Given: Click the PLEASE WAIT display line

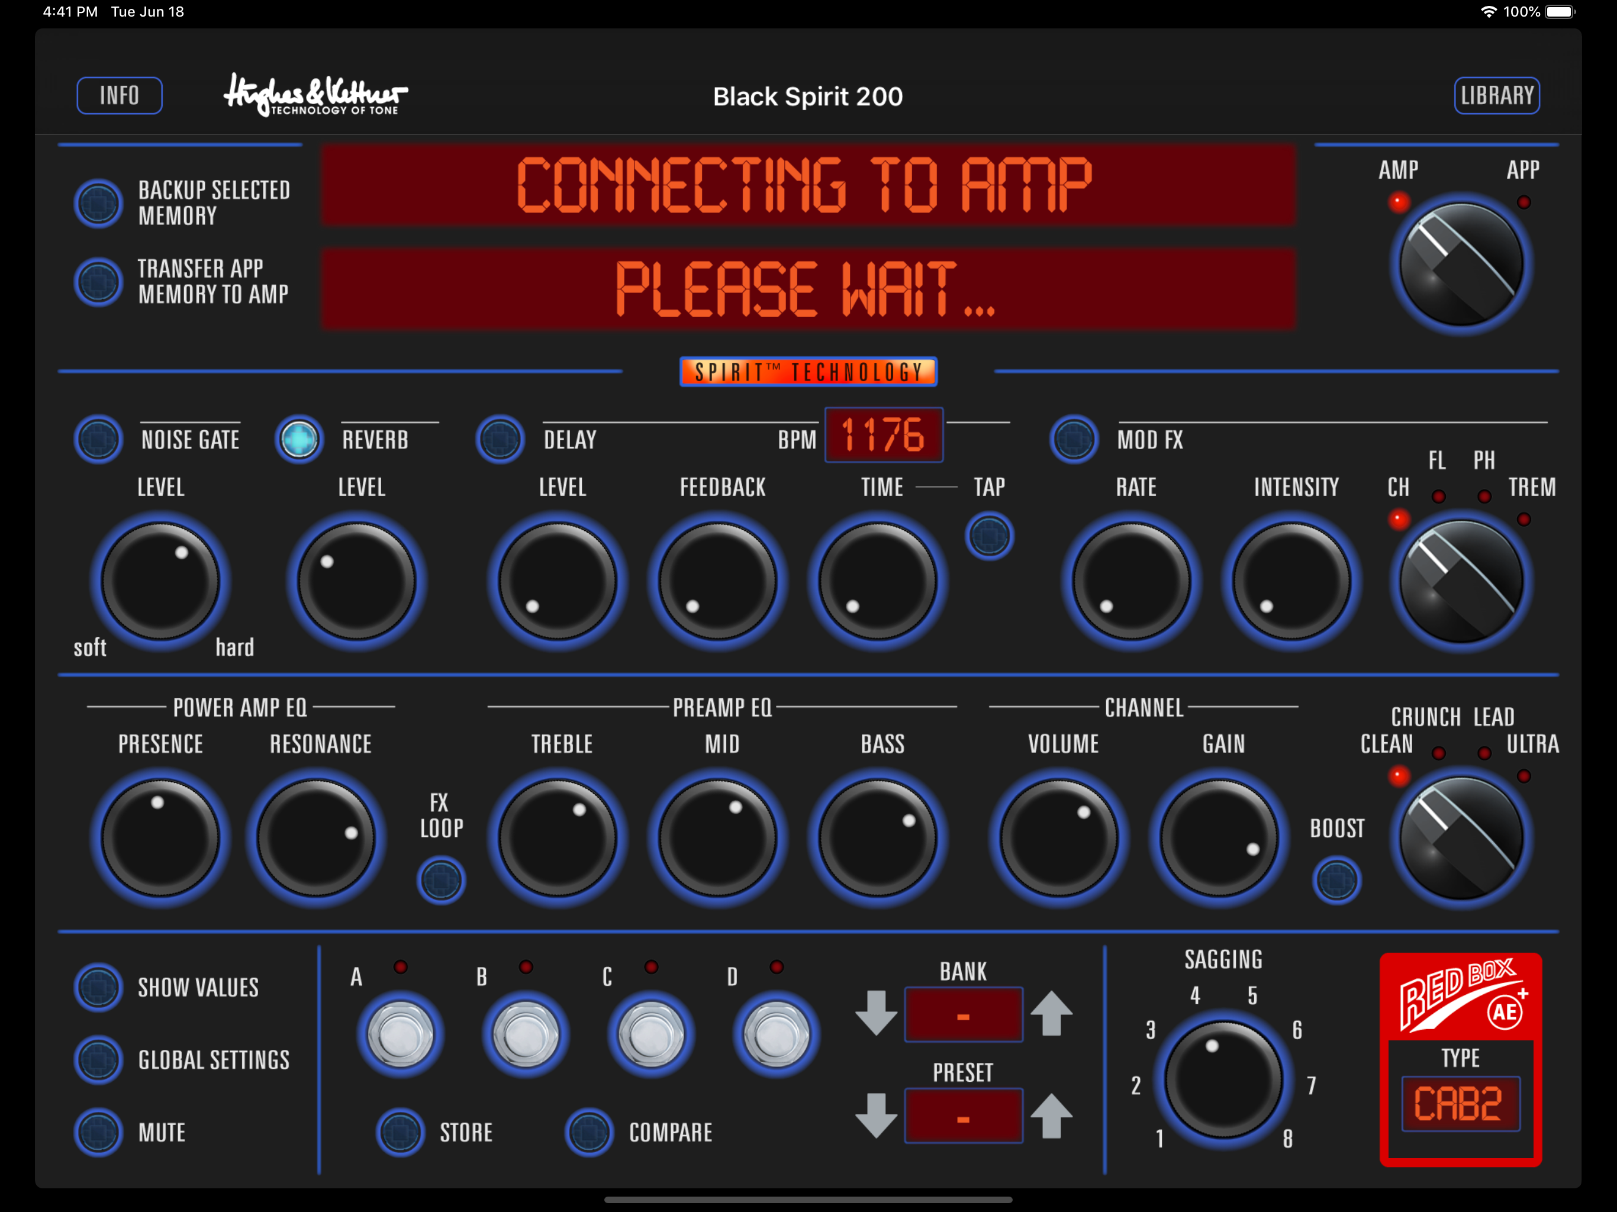Looking at the screenshot, I should tap(808, 289).
